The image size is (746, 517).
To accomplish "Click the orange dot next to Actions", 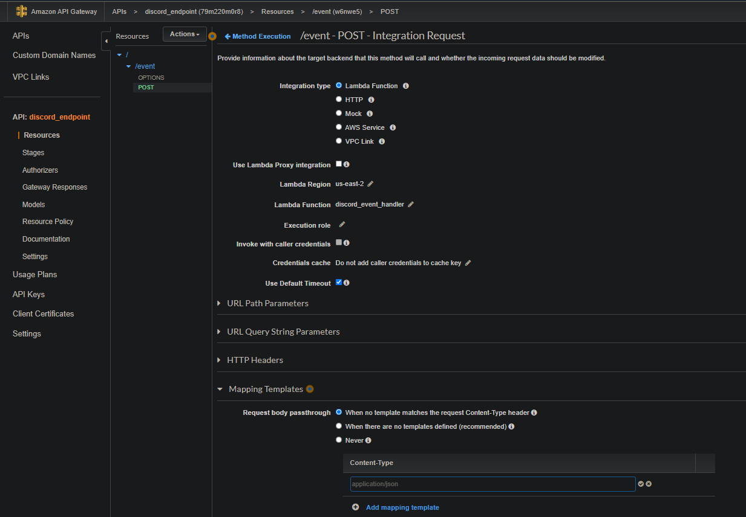I will pos(212,36).
